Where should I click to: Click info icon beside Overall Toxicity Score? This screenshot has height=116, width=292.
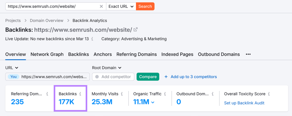(x=269, y=94)
